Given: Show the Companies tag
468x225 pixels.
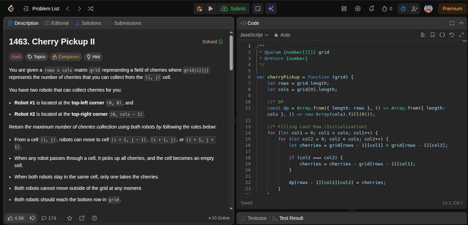Looking at the screenshot, I should pyautogui.click(x=66, y=57).
